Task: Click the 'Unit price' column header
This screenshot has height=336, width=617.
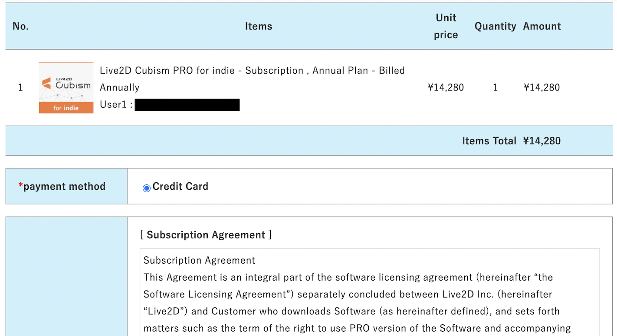Action: [446, 26]
